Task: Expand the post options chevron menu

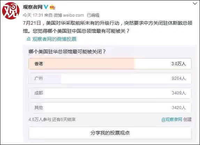Action: click(195, 4)
